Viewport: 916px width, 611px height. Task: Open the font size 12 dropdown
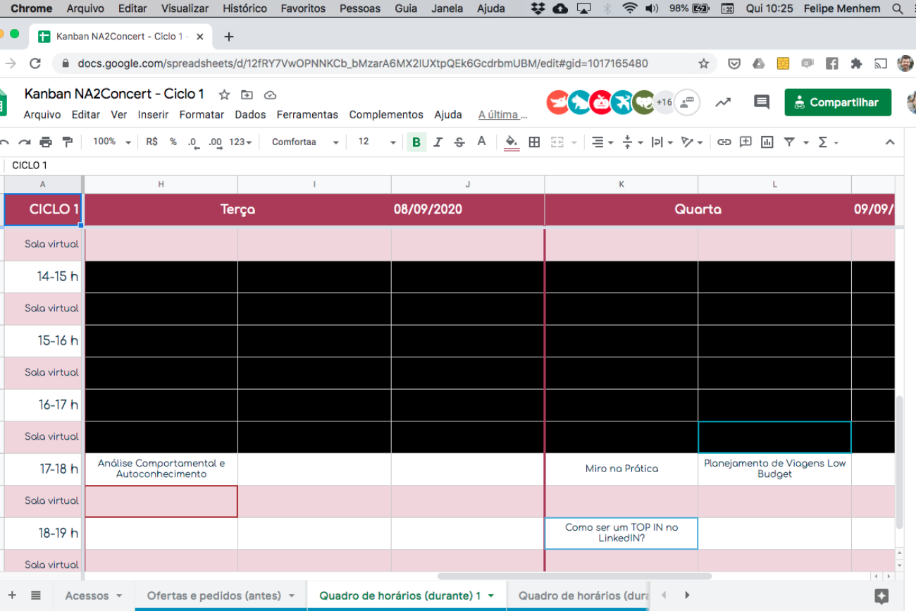377,142
